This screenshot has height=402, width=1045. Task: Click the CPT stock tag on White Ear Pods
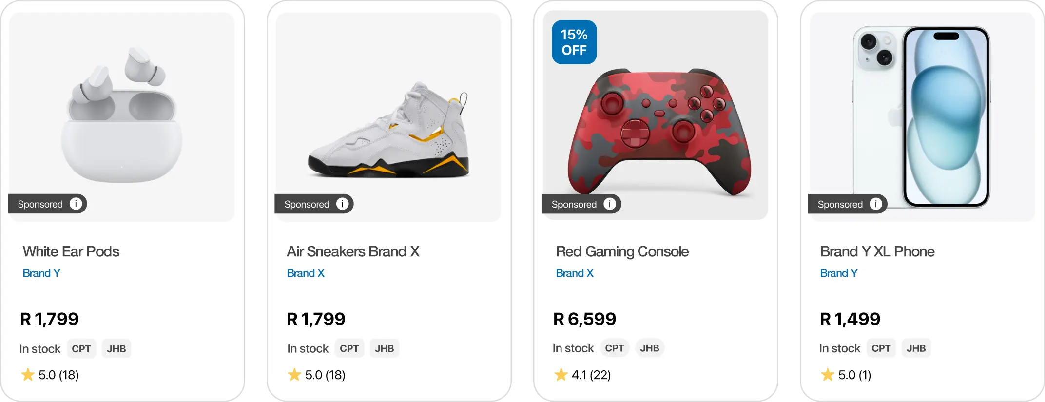[x=81, y=349]
